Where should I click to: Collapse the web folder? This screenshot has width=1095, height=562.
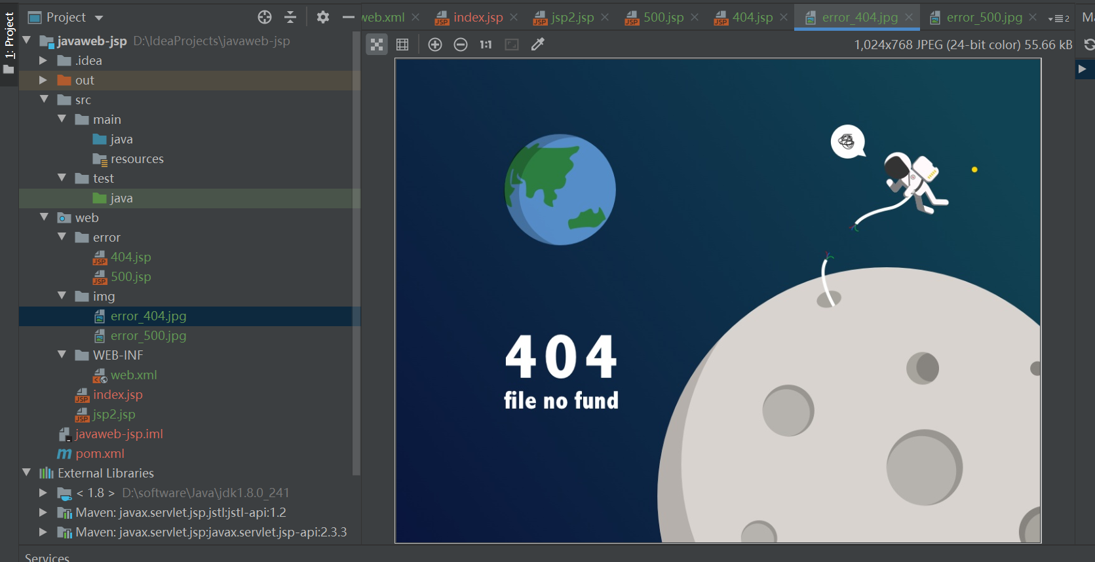click(44, 217)
